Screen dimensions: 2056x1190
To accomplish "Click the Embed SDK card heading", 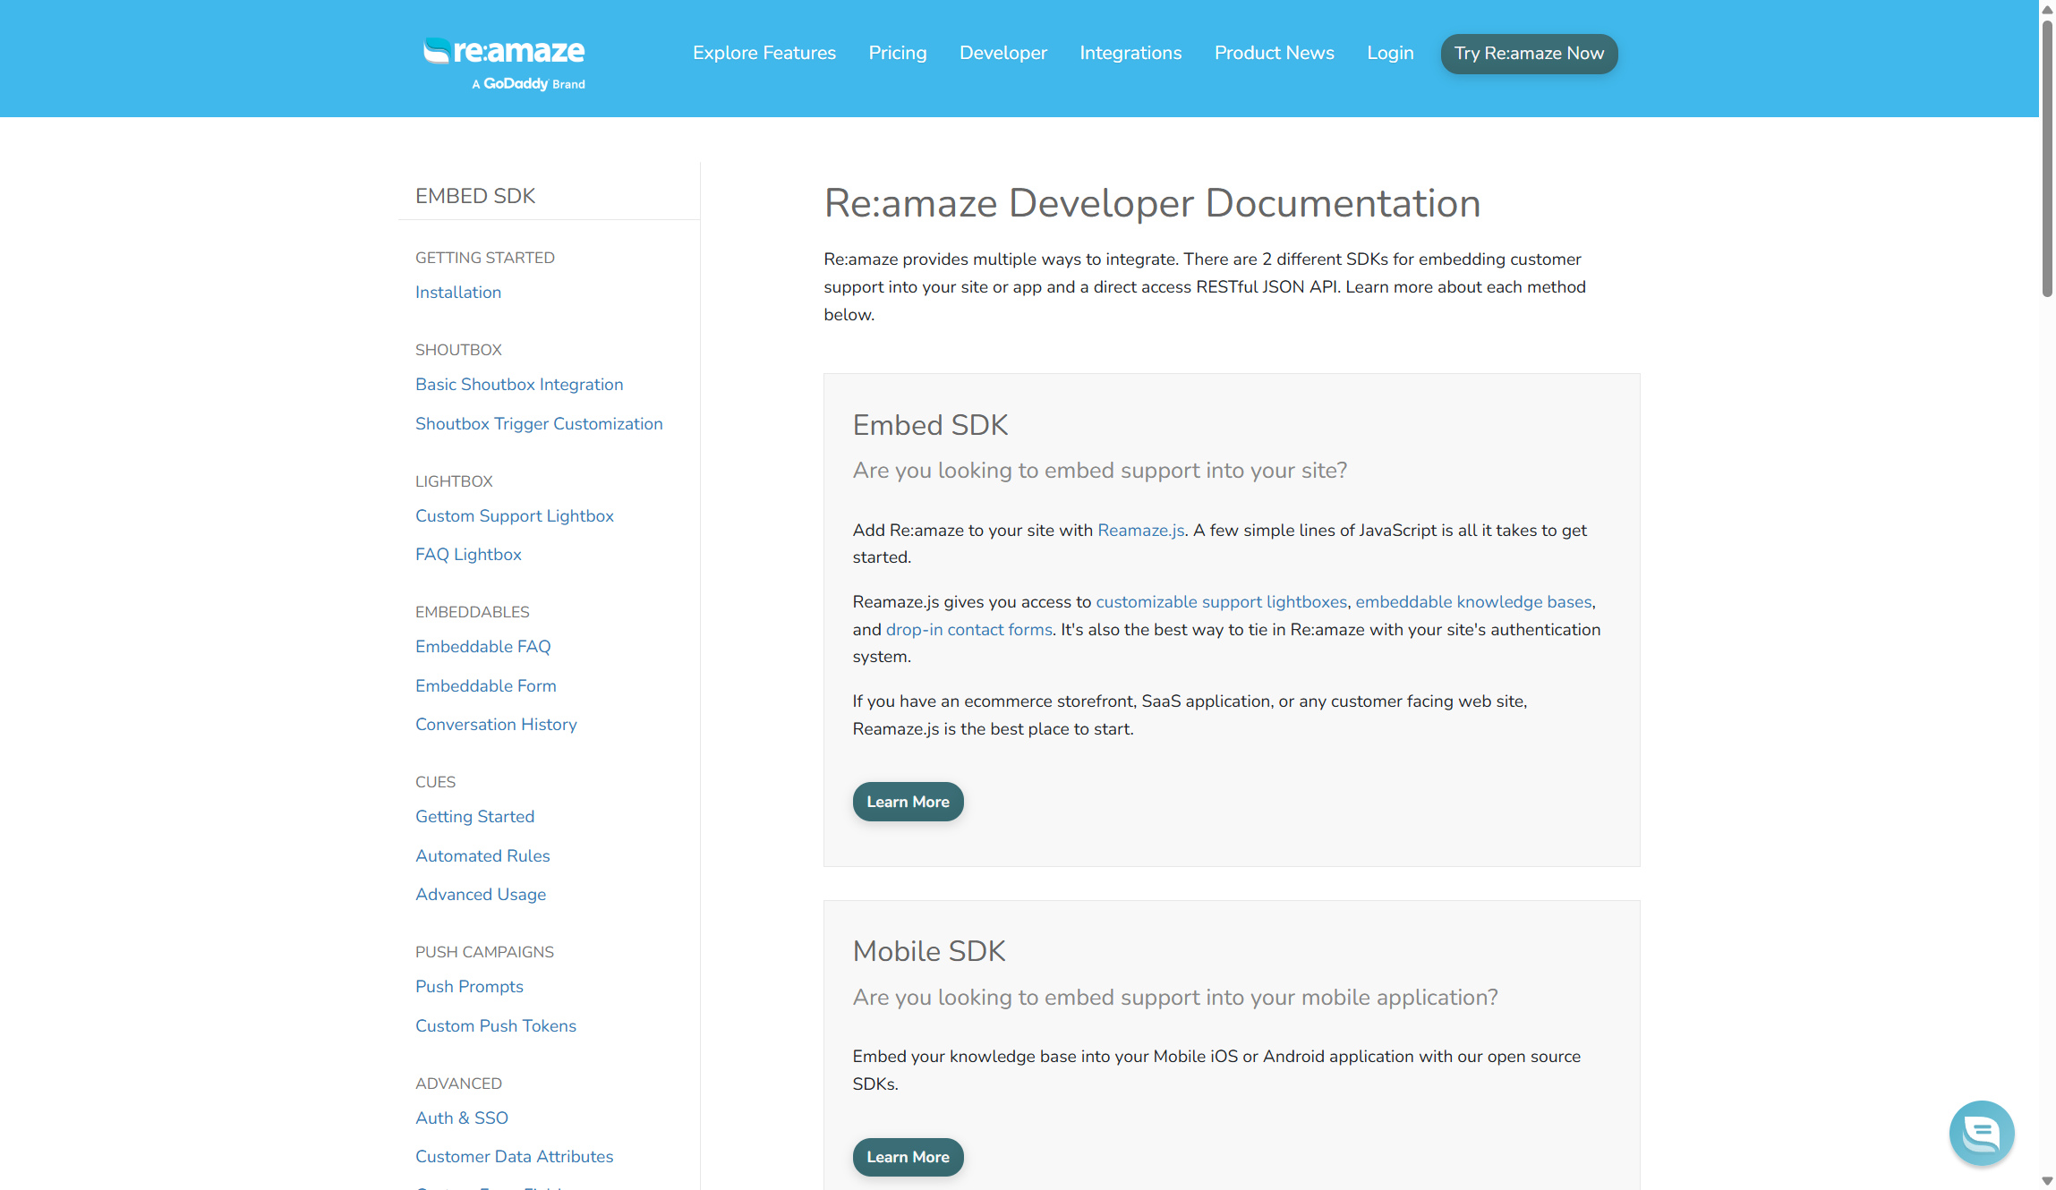I will click(x=930, y=425).
